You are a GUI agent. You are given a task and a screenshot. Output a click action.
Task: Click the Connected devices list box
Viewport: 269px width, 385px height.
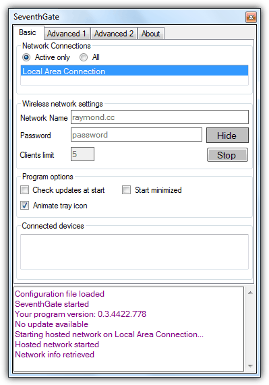[135, 251]
